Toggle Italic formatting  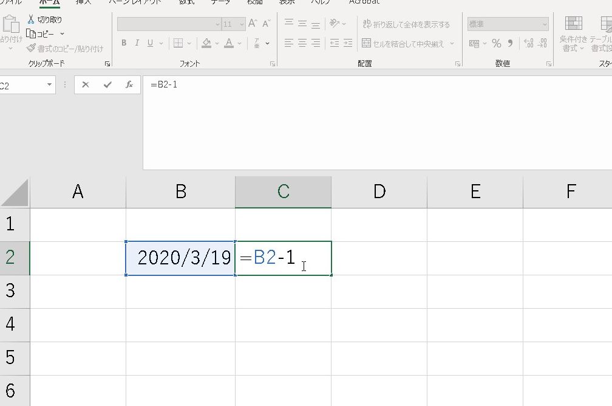[137, 43]
